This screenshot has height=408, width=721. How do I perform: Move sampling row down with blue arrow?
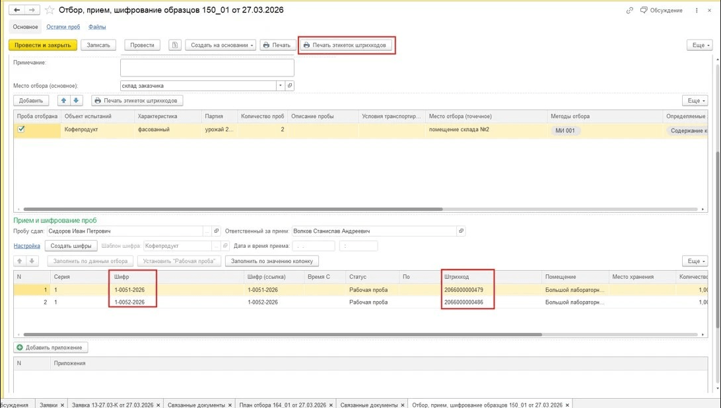click(x=76, y=100)
